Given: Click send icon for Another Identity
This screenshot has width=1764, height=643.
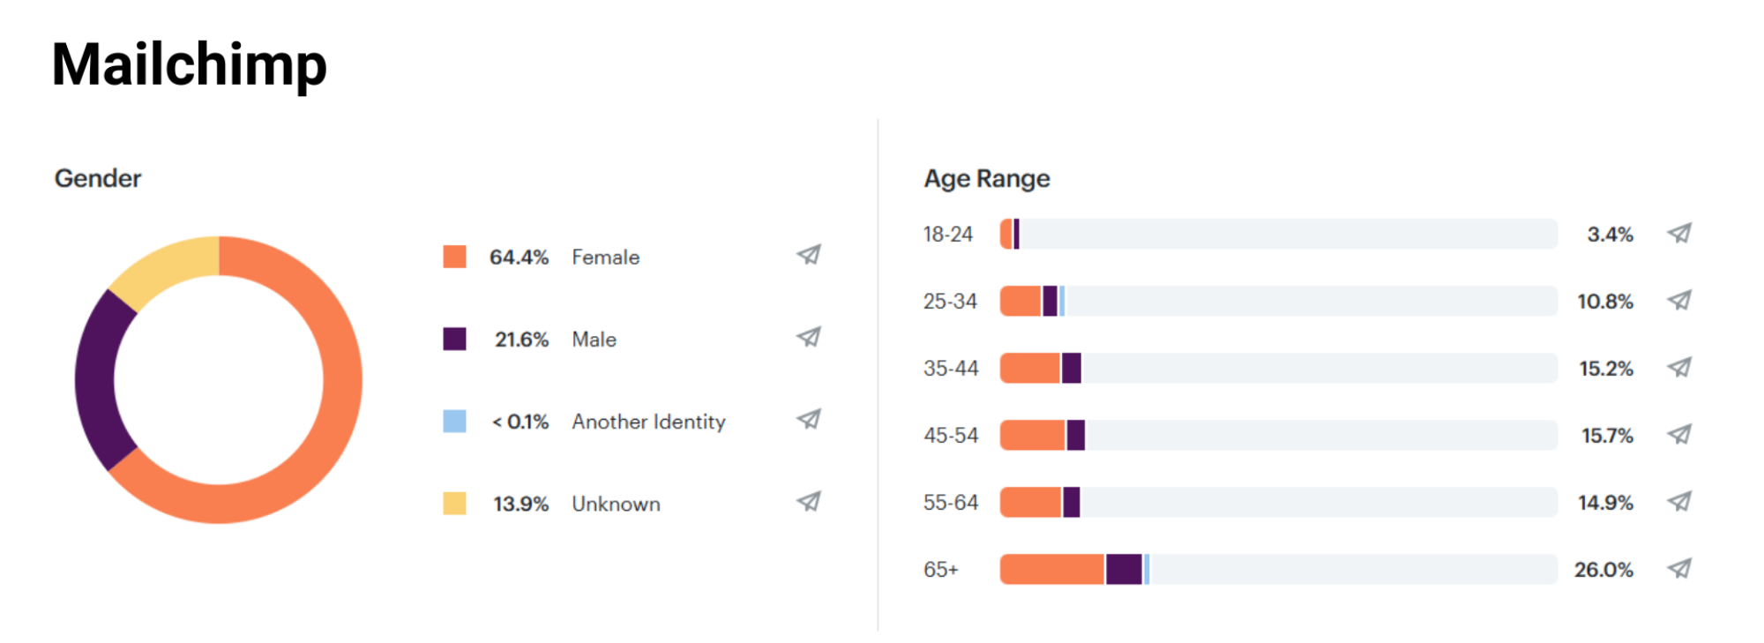Looking at the screenshot, I should tap(809, 419).
